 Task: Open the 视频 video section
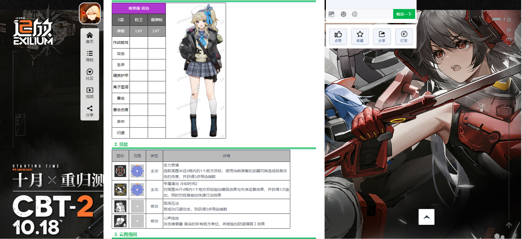point(90,93)
